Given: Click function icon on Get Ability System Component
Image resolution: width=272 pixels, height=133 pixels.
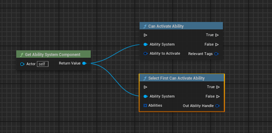Looking at the screenshot, I should [x=22, y=55].
